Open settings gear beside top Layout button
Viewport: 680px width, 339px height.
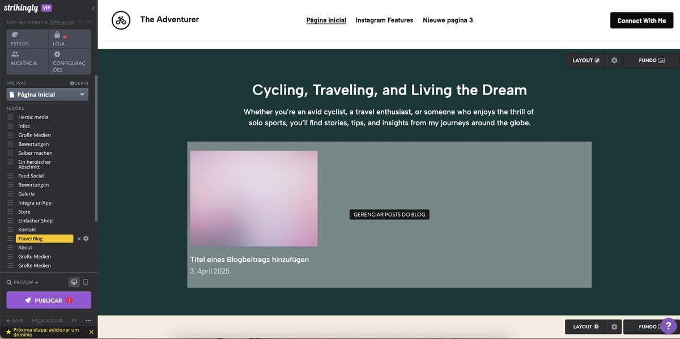tap(614, 61)
